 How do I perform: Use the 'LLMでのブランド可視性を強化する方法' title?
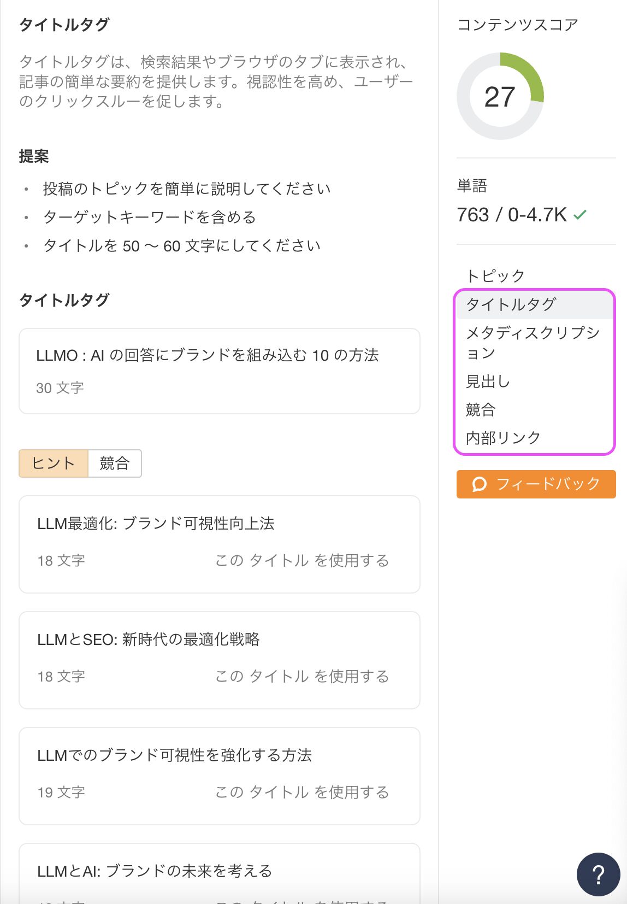coord(301,793)
